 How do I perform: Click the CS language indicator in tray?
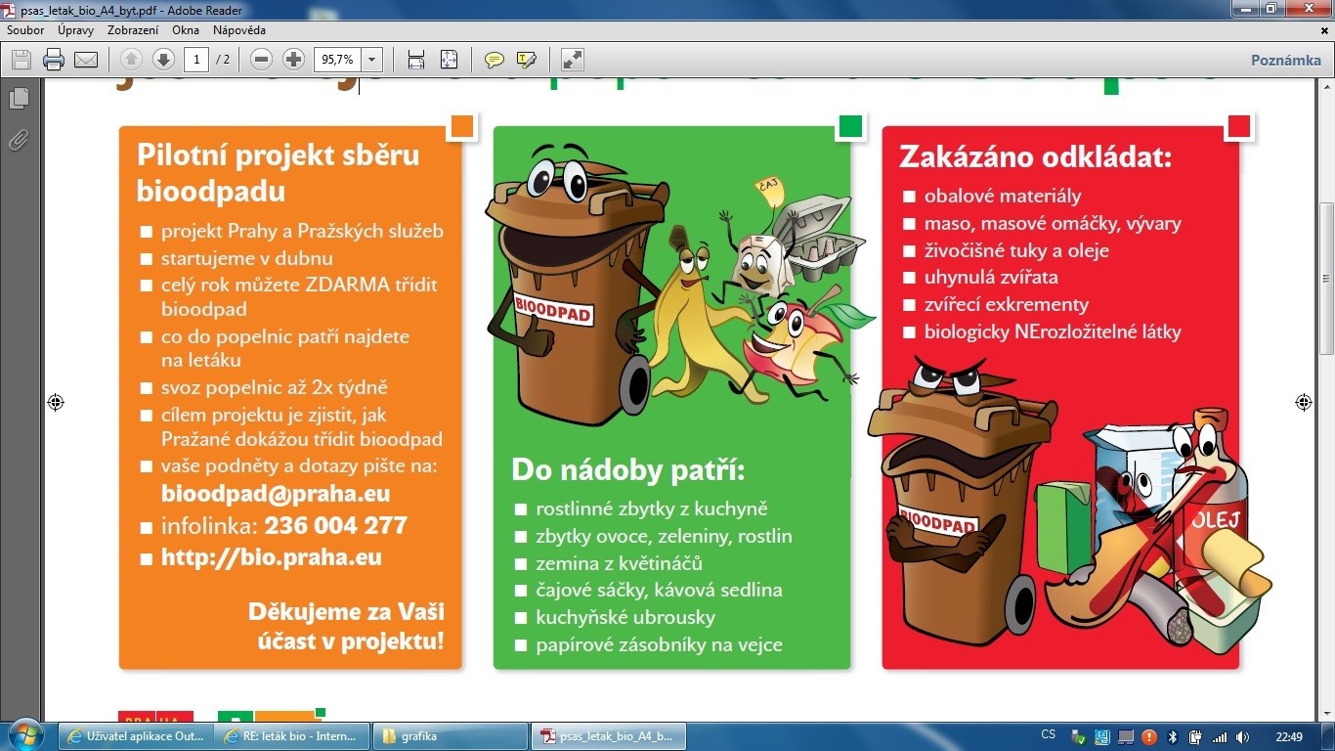point(1049,735)
